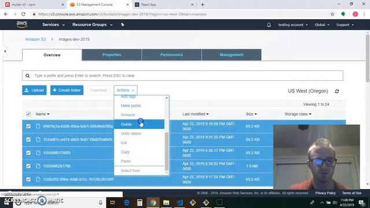The height and width of the screenshot is (208, 370).
Task: Click file icon of 151ed61c row
Action: click(38, 139)
